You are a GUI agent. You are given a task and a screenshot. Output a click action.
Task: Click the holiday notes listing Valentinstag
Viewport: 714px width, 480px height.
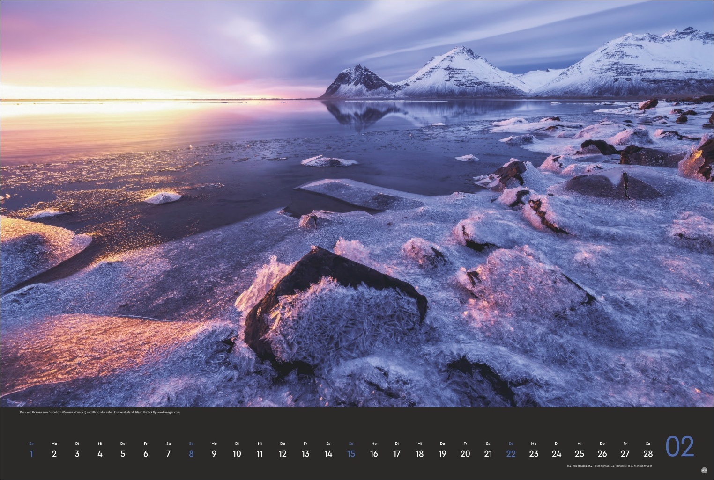(x=609, y=466)
